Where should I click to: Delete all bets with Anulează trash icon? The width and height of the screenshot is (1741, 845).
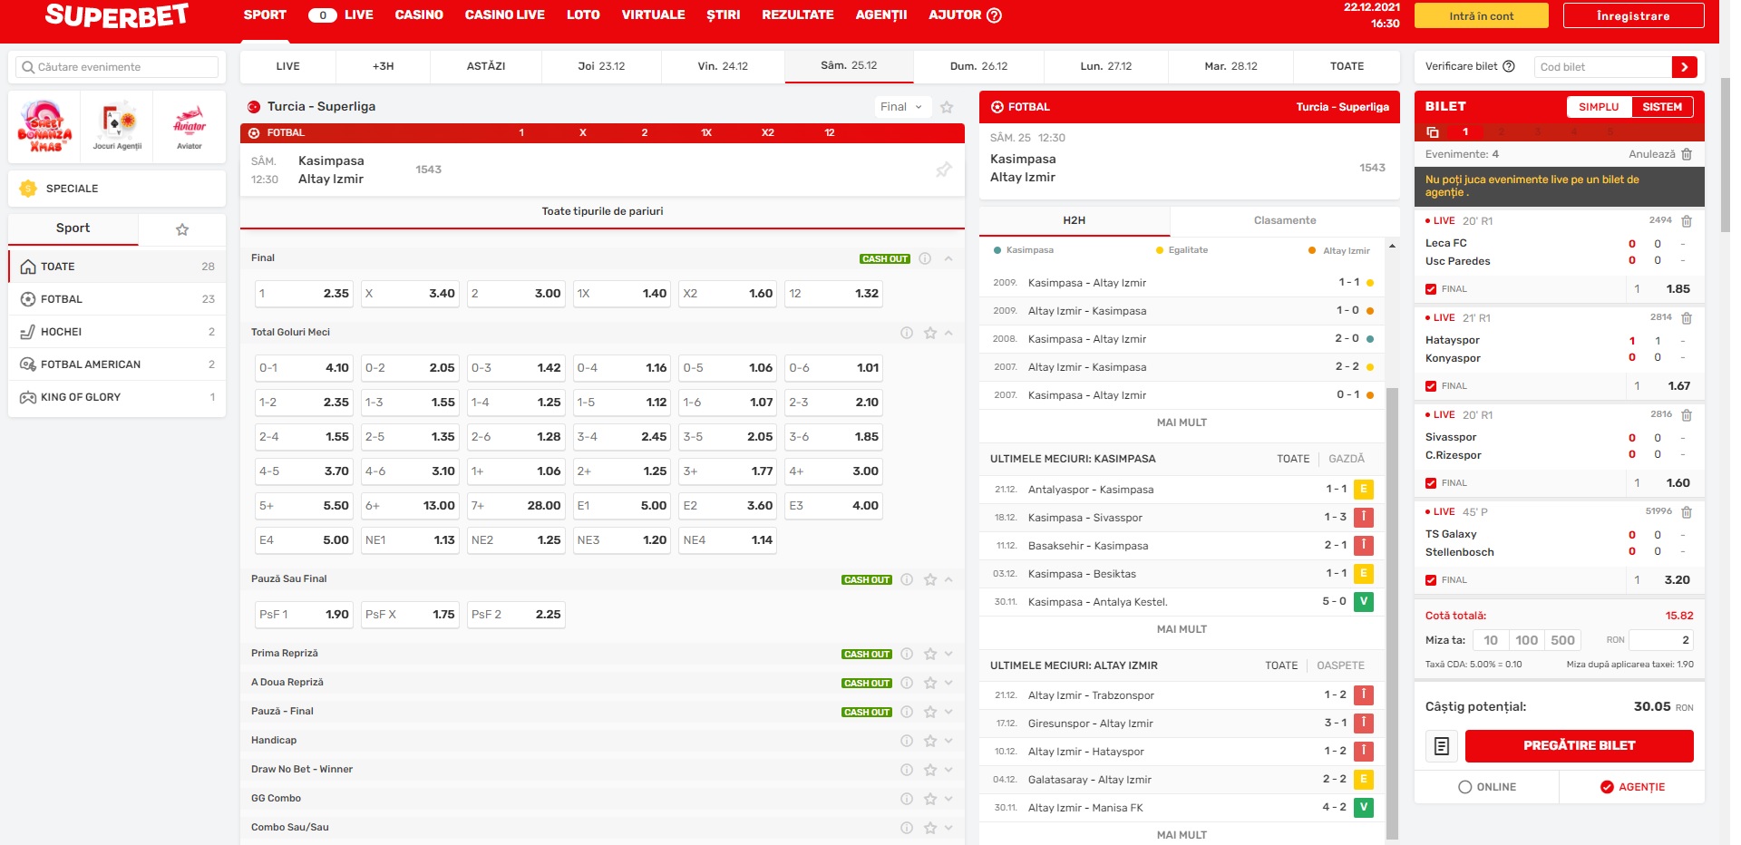(1687, 154)
